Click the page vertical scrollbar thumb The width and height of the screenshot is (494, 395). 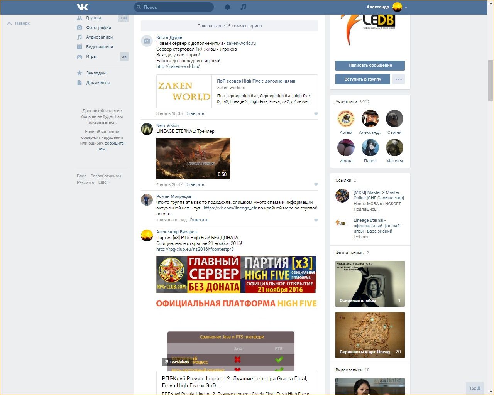coord(491,80)
